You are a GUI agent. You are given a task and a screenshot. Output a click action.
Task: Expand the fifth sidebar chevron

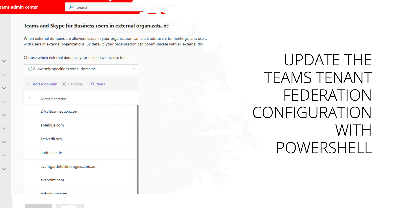(x=4, y=115)
